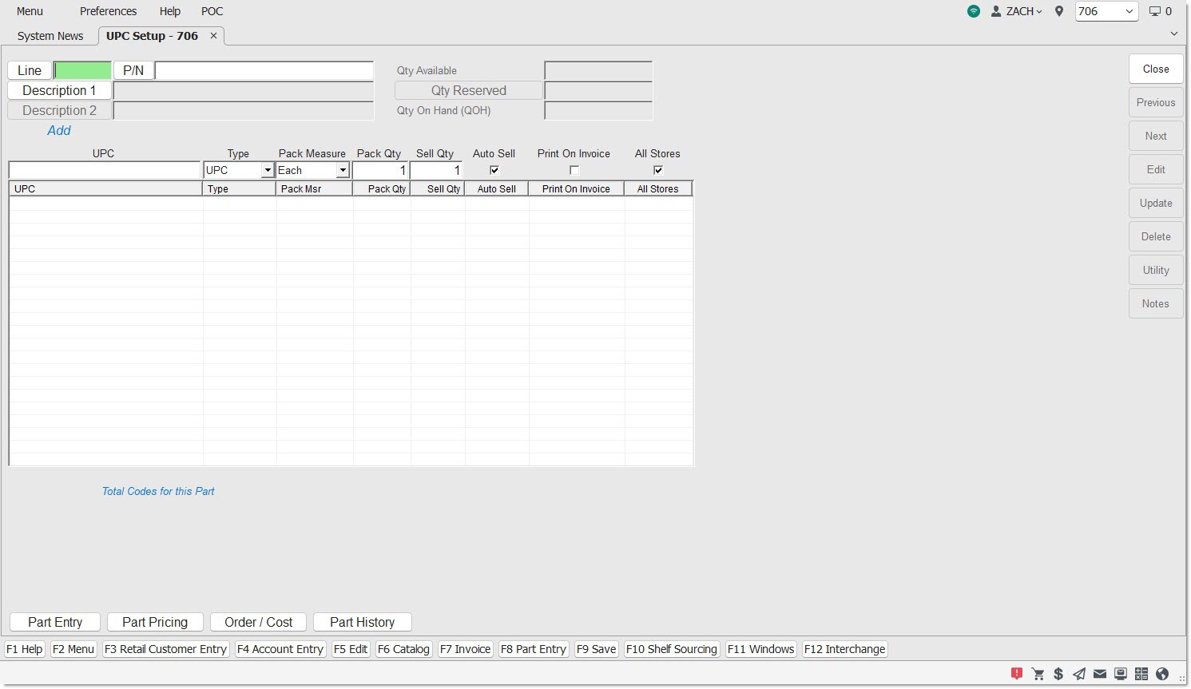Switch to the System News tab
Image resolution: width=1191 pixels, height=689 pixels.
coord(50,36)
